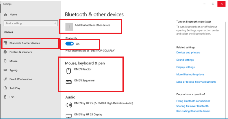Click the Home icon in sidebar
This screenshot has width=228, height=119.
(5, 15)
